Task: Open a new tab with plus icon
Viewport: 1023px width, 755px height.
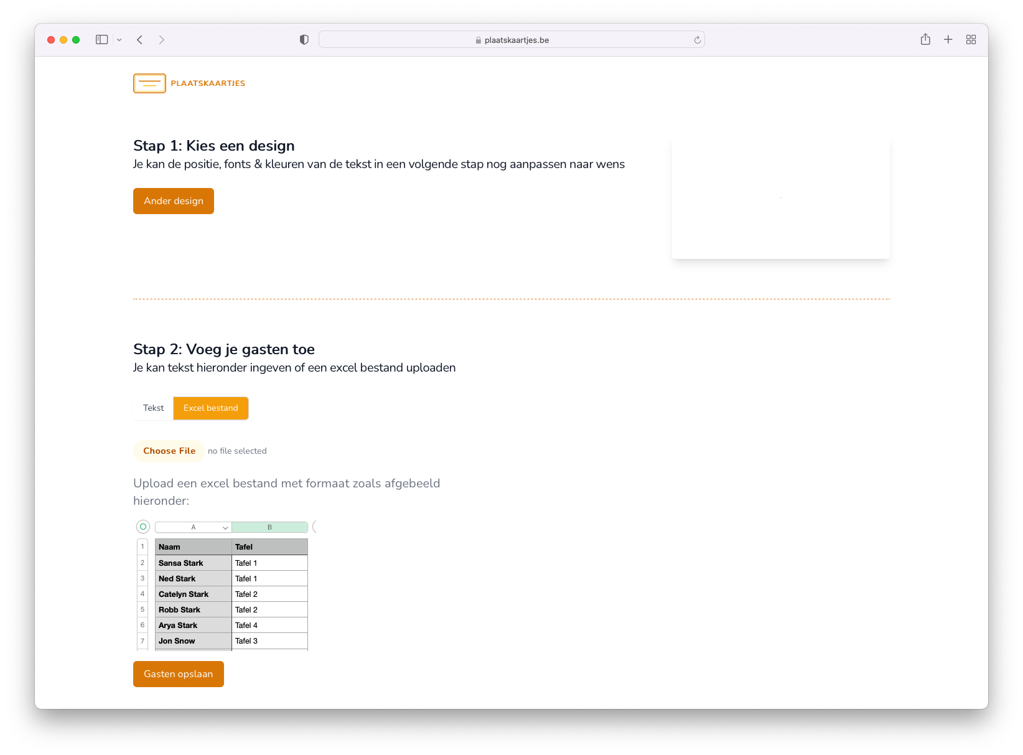Action: click(948, 40)
